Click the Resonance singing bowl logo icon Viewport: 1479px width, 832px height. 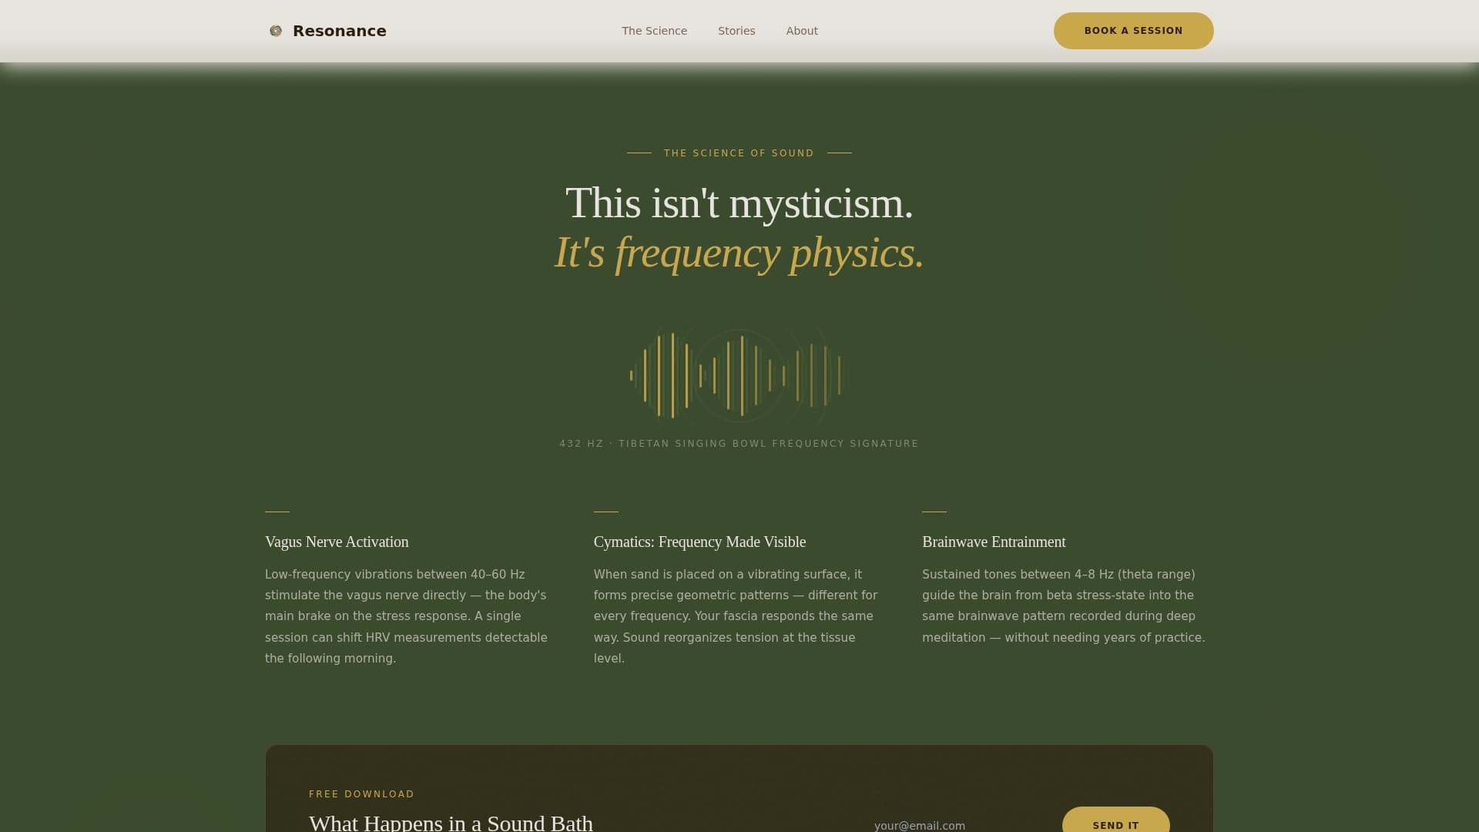[275, 31]
